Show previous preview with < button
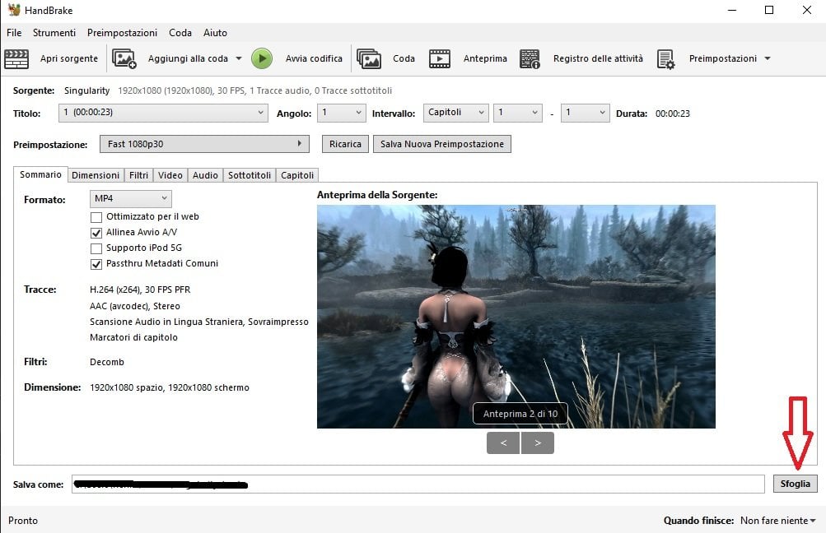 [503, 443]
